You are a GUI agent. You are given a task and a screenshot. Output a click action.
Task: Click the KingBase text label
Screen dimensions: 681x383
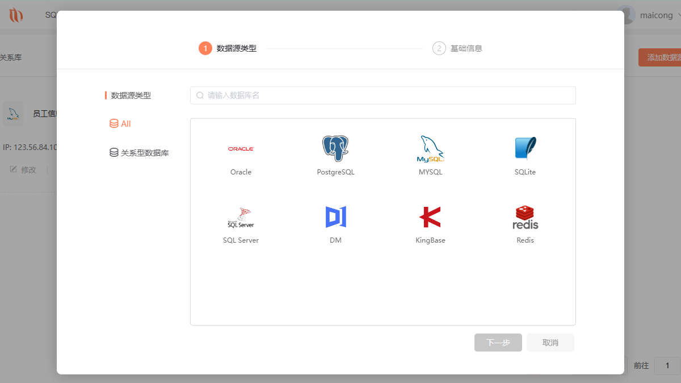[430, 240]
